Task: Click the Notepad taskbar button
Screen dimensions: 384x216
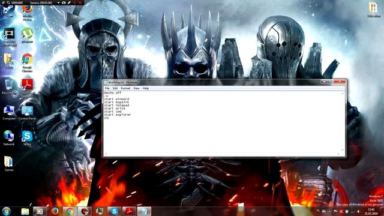Action: 144,211
